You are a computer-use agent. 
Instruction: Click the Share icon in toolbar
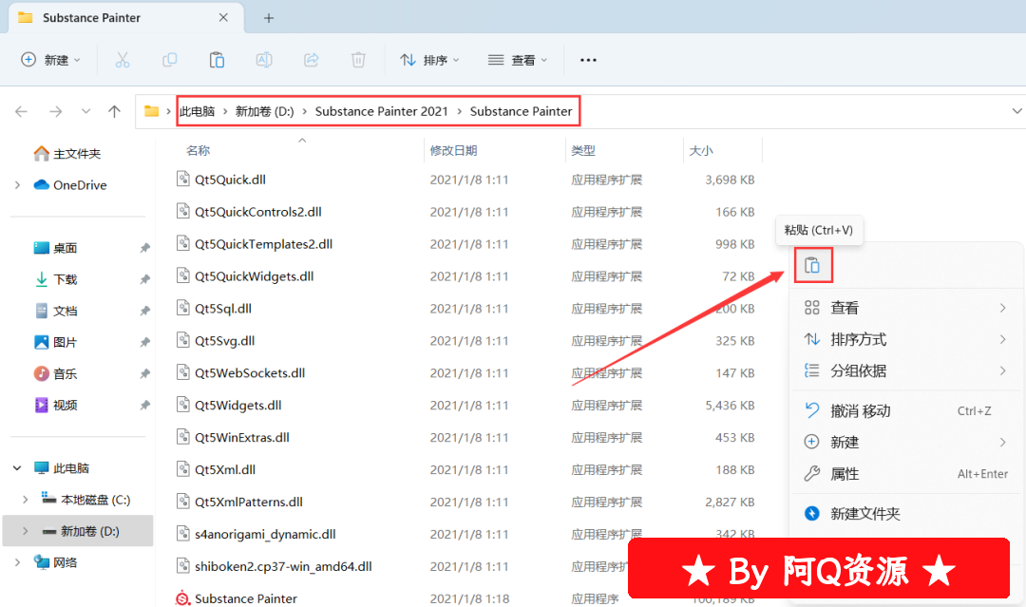(x=311, y=60)
